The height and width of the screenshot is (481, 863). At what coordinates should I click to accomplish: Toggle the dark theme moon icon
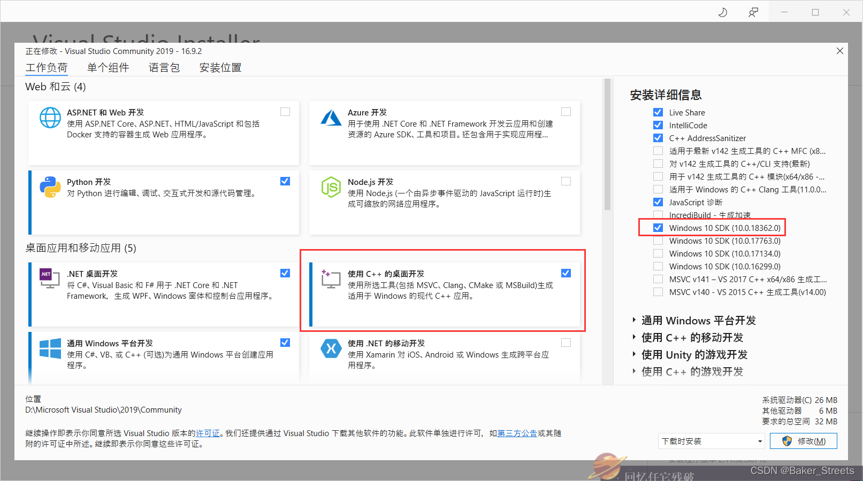723,12
